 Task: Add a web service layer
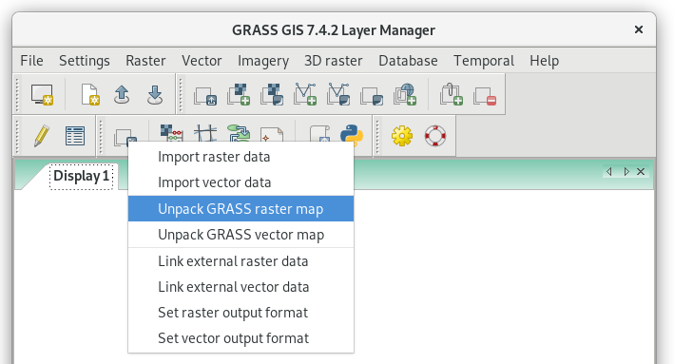point(405,94)
